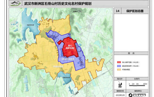Click the 建设控制地带 label in the blue zone
Viewport: 154px width, 97px height.
click(x=68, y=59)
